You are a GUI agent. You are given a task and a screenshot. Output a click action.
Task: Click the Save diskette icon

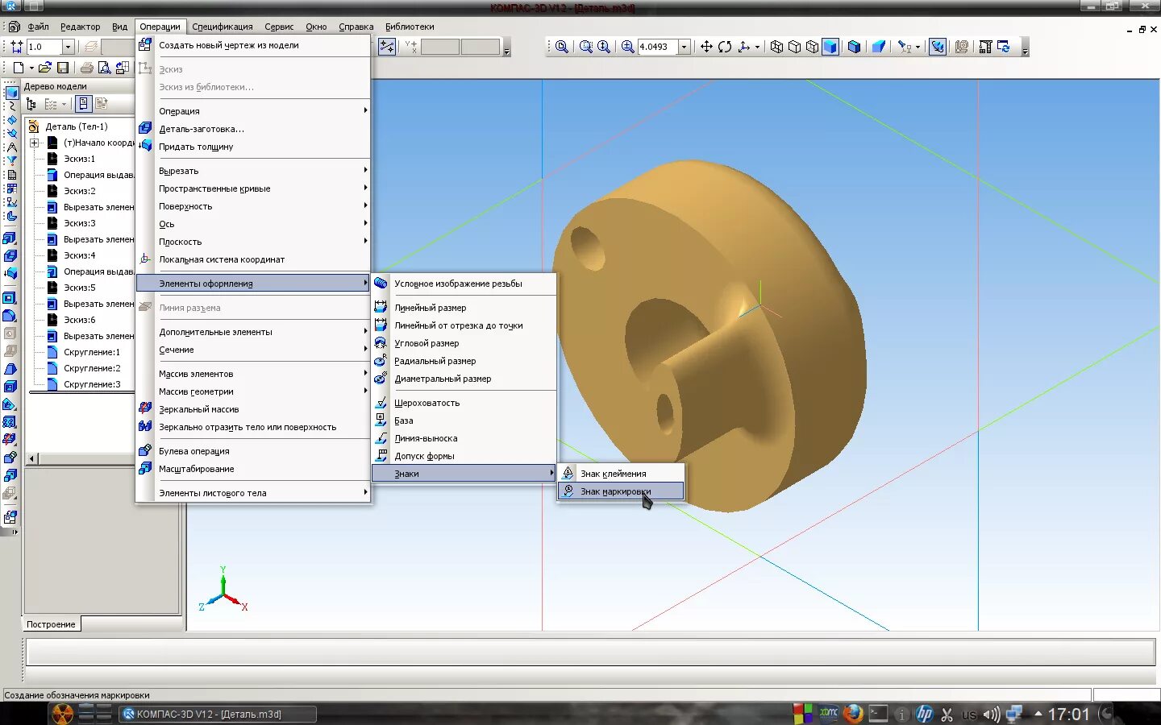click(x=63, y=68)
